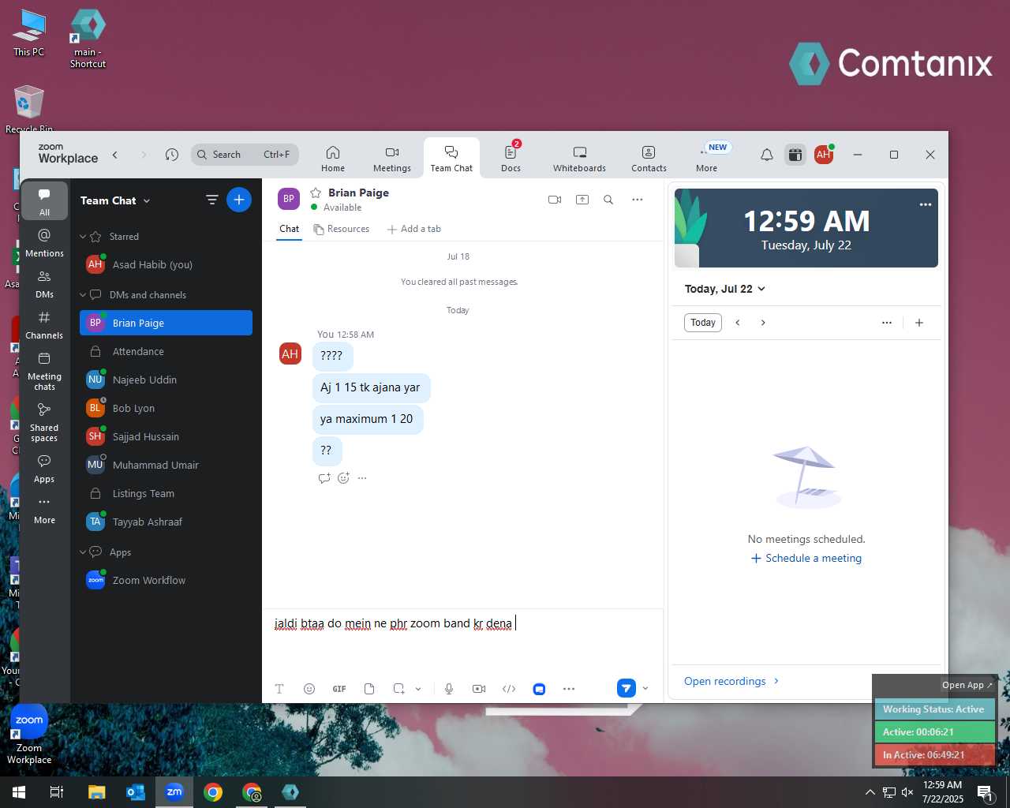Screen dimensions: 1010x808
Task: Attach a file in the composer
Action: coord(369,689)
